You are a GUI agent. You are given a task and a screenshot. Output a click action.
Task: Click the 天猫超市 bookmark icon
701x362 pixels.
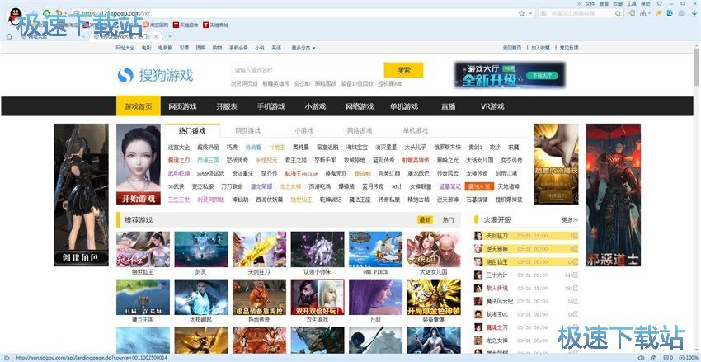[176, 25]
